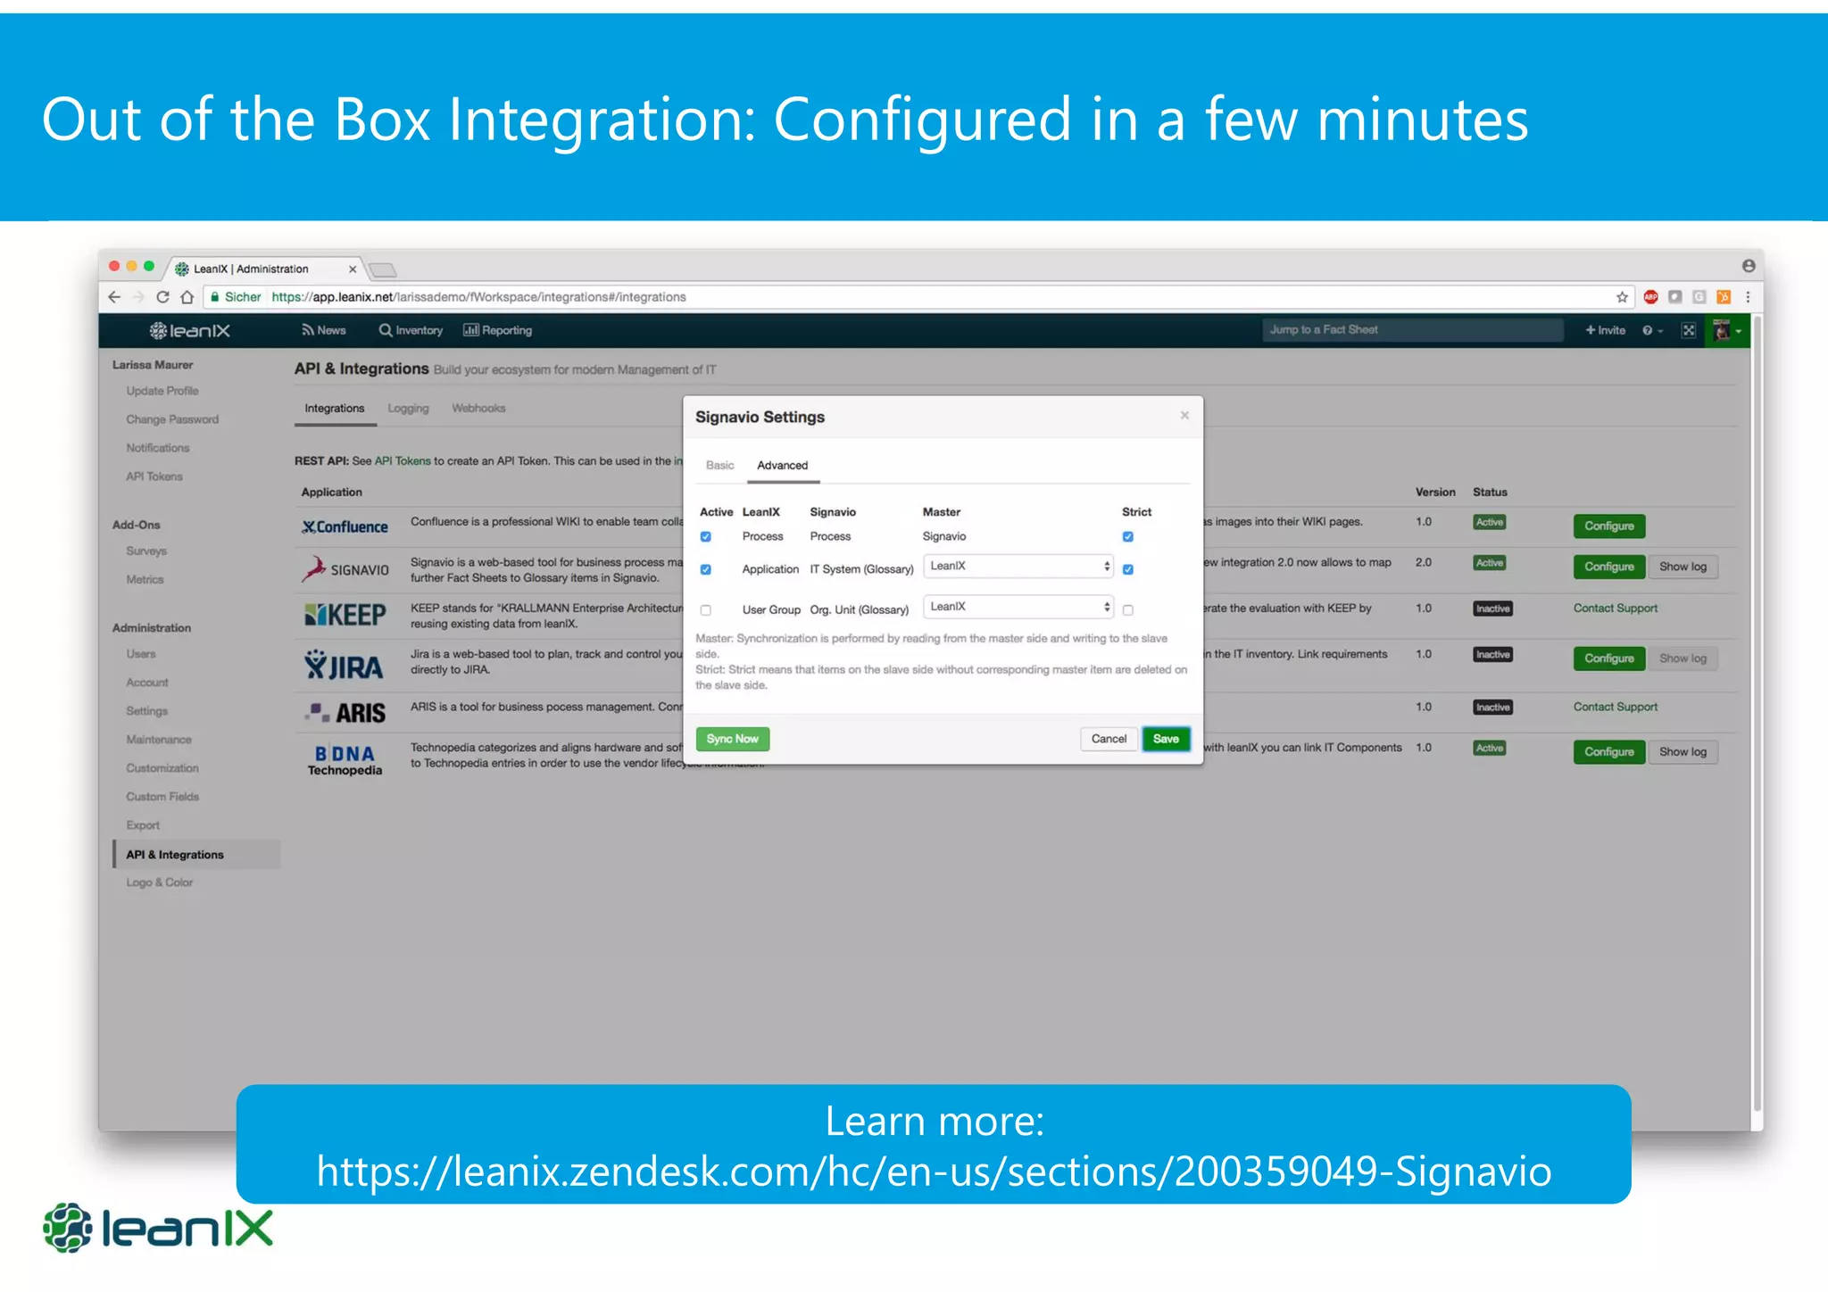Toggle Active checkbox for Application row
The height and width of the screenshot is (1292, 1828).
[706, 569]
